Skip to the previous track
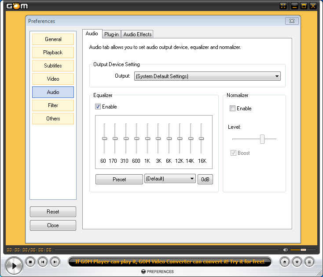 (43, 262)
